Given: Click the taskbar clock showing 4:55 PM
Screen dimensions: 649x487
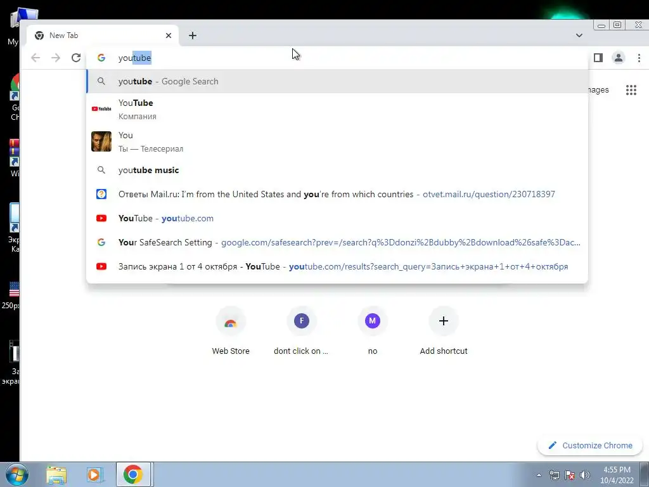Looking at the screenshot, I should coord(617,475).
